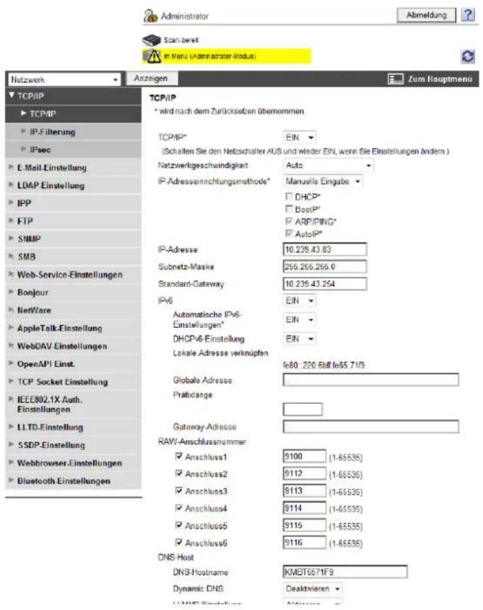Screen dimensions: 483x610
Task: Open TCP Socket Einstellung in sidebar
Action: [73, 382]
